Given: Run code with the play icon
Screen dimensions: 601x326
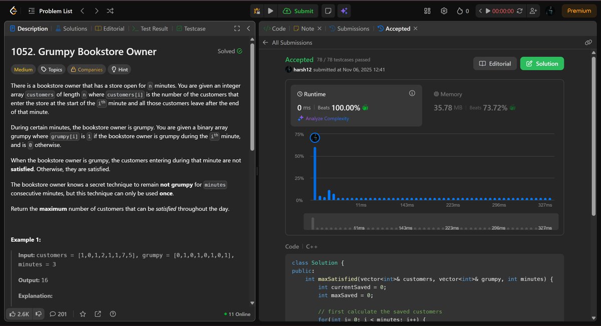Looking at the screenshot, I should (x=270, y=11).
